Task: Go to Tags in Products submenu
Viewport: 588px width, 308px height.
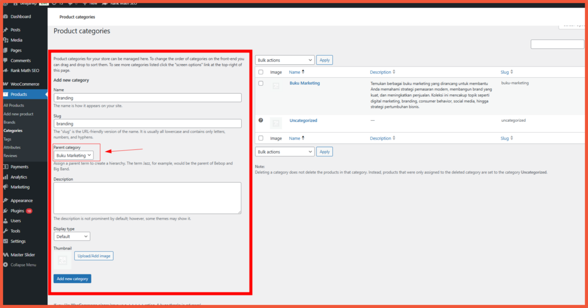Action: tap(7, 139)
